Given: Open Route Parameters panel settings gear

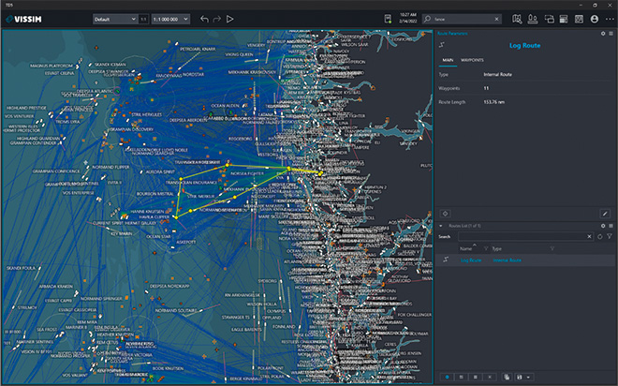Looking at the screenshot, I should (x=603, y=34).
